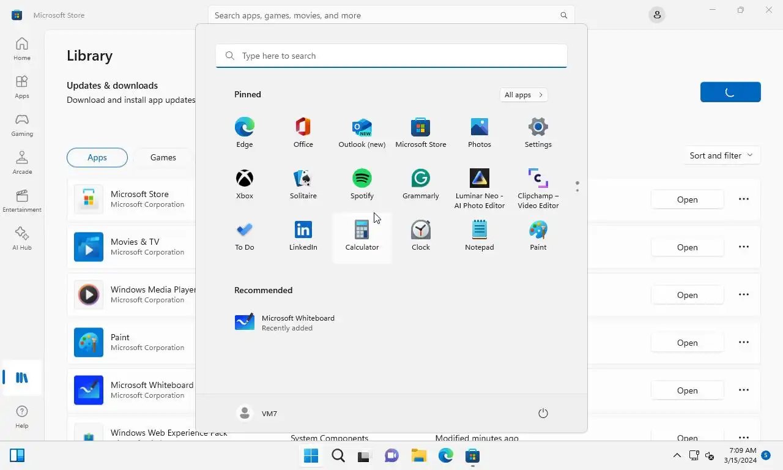Click the Microsoft Store search box
Viewport: 783px width, 470px height.
coord(391,15)
